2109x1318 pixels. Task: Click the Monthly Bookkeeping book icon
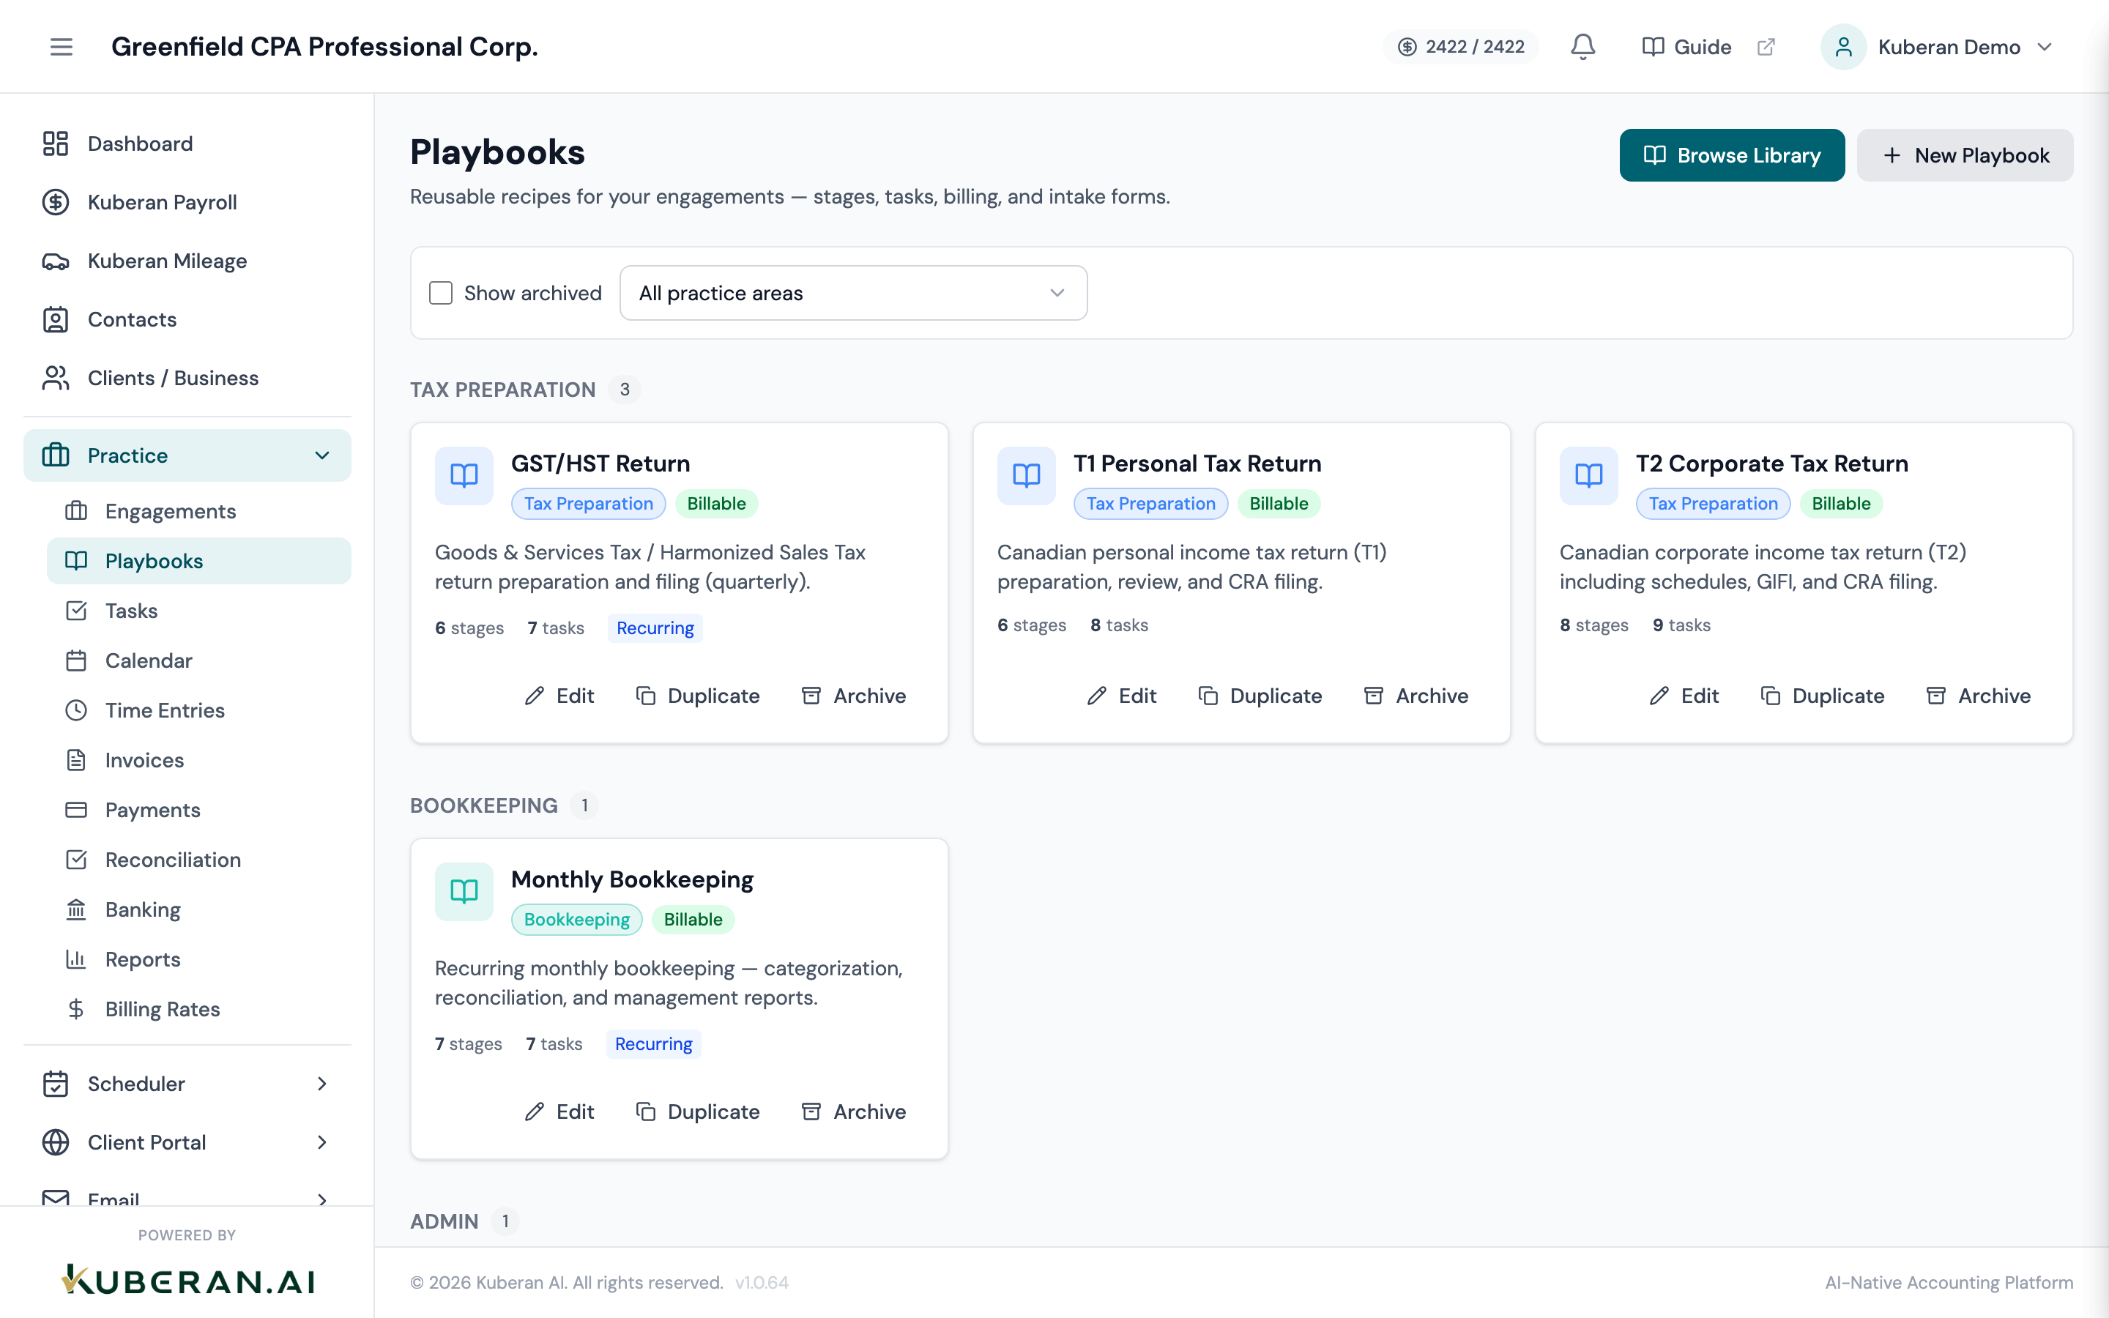(464, 892)
